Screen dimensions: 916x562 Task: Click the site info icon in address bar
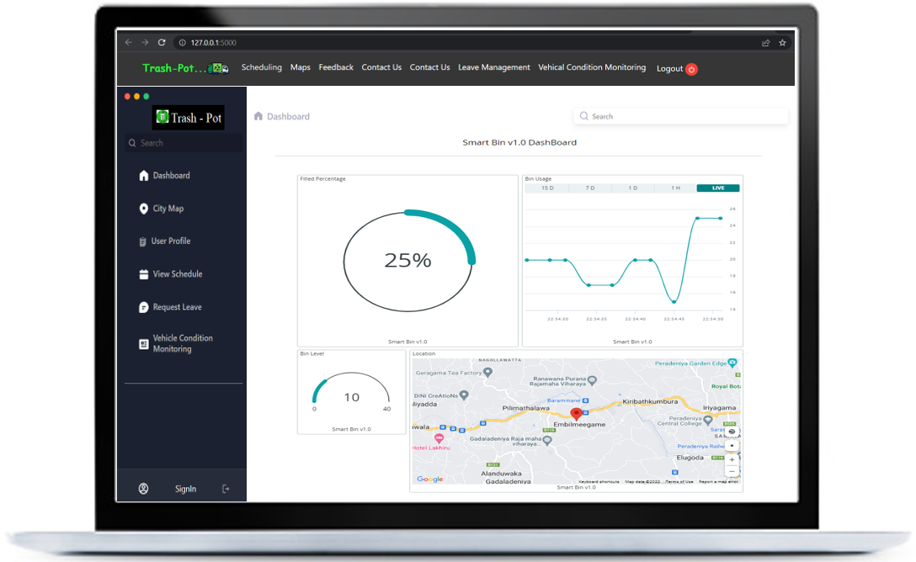(x=182, y=43)
